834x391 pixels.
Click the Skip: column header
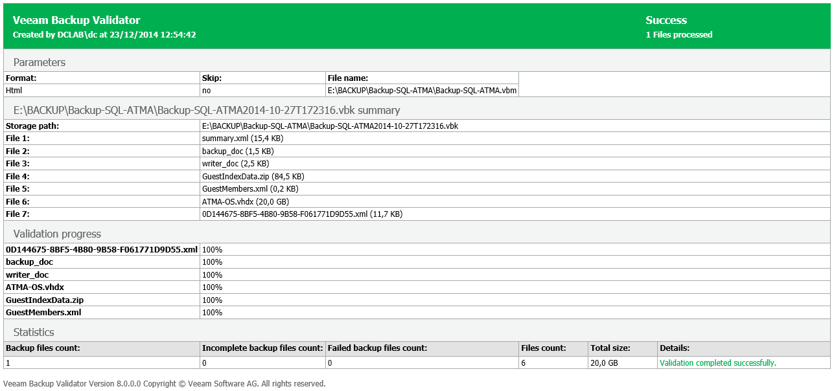pyautogui.click(x=212, y=78)
